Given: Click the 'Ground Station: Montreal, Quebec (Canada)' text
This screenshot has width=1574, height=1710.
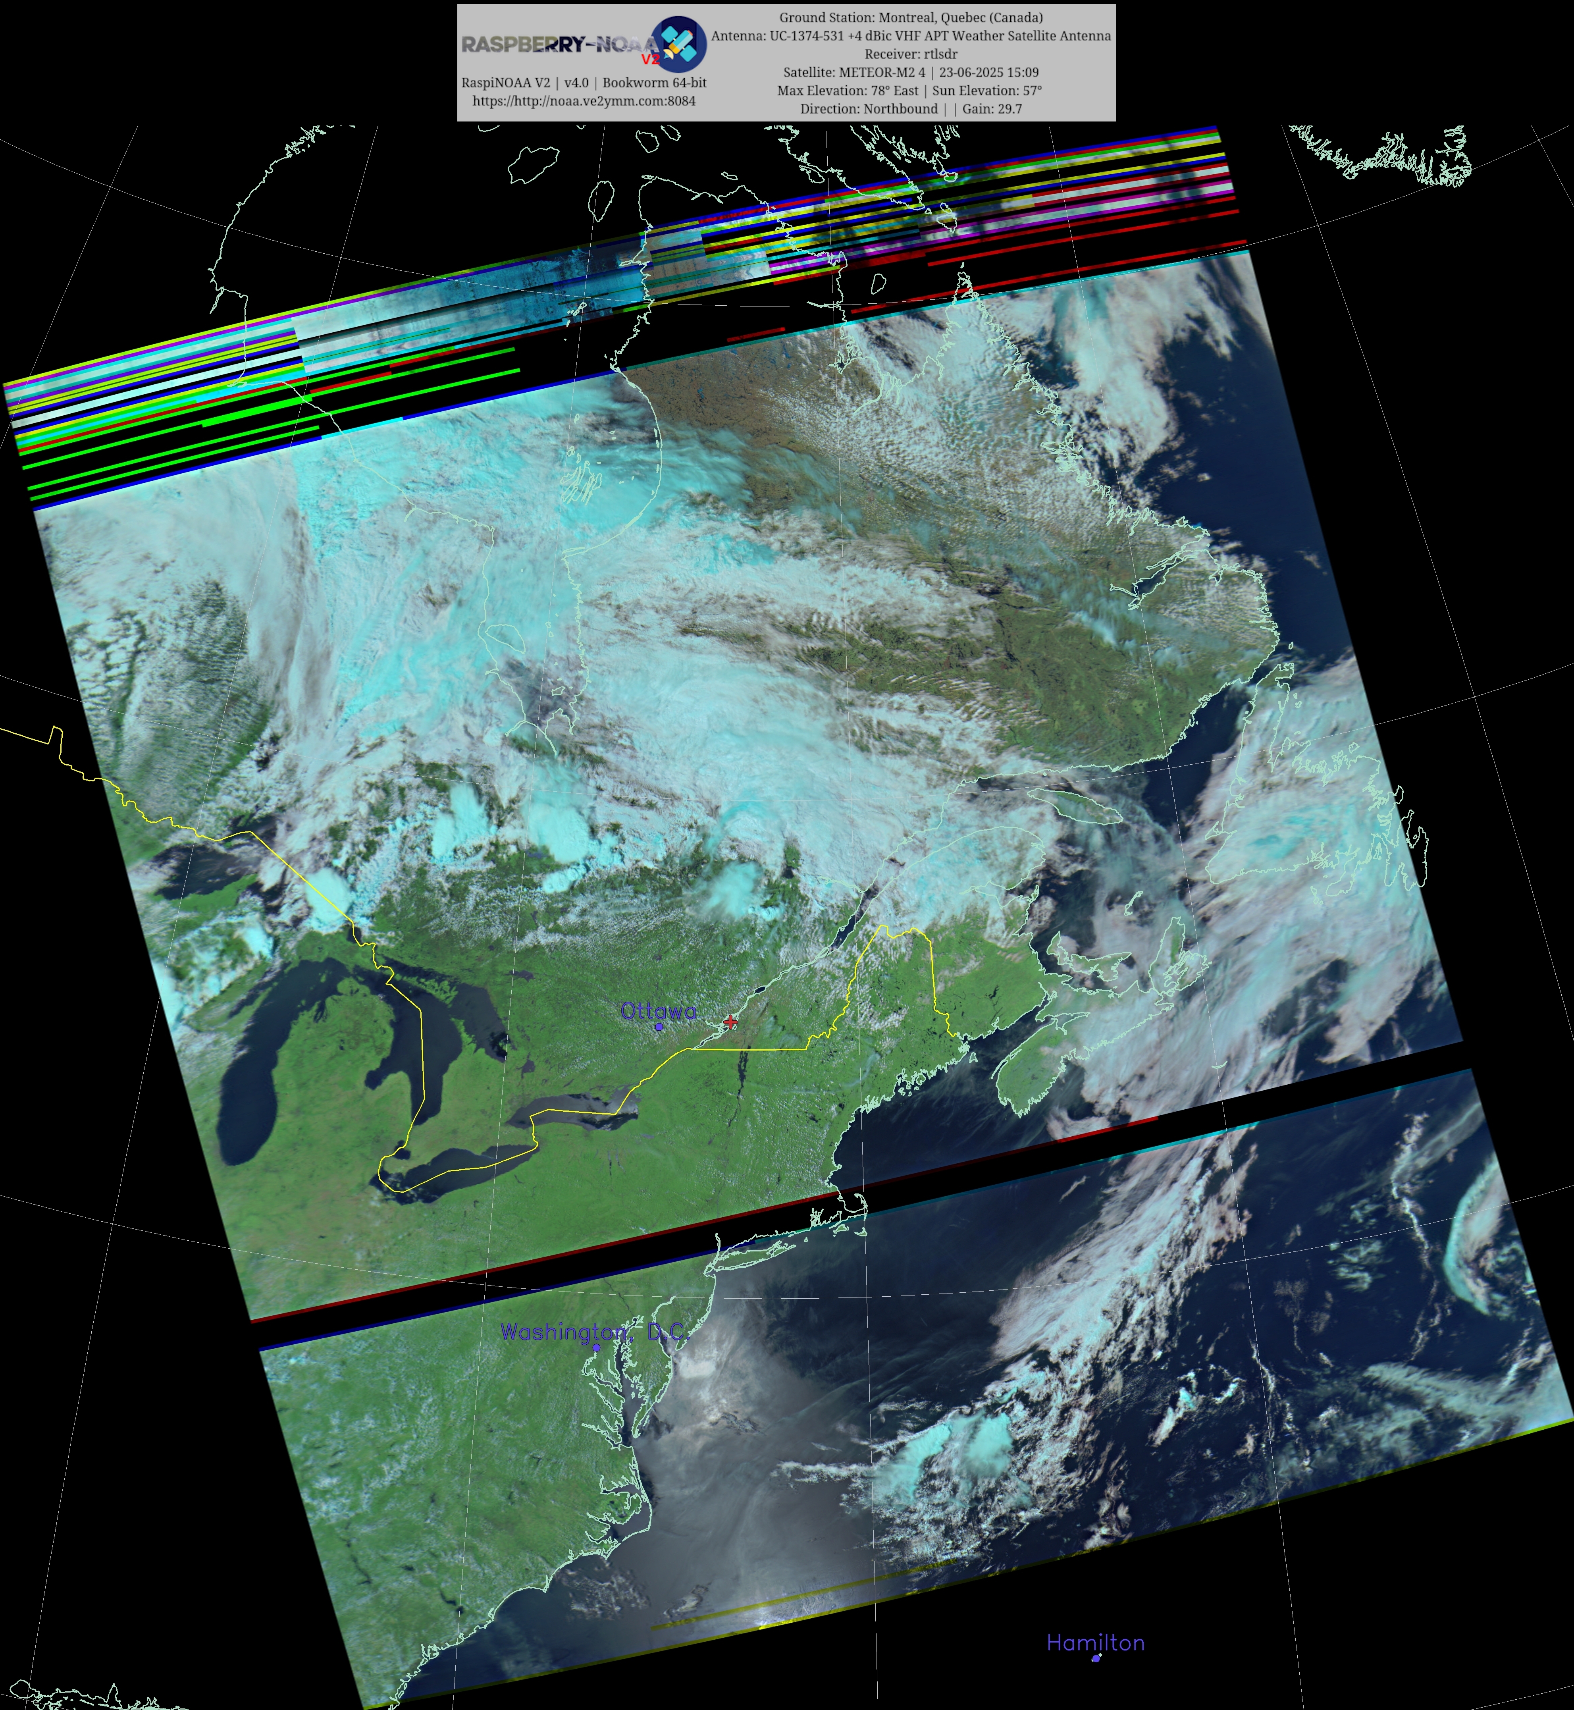Looking at the screenshot, I should pyautogui.click(x=911, y=17).
